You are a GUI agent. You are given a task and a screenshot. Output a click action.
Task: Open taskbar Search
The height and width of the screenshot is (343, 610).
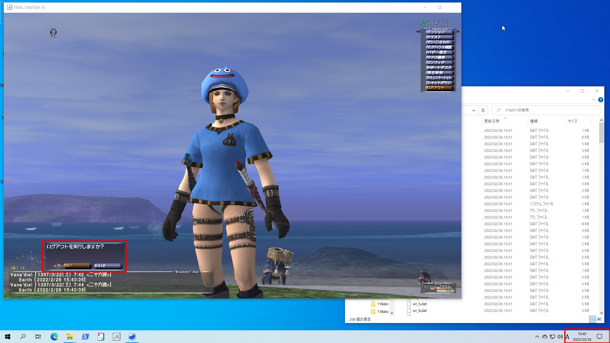pos(23,337)
